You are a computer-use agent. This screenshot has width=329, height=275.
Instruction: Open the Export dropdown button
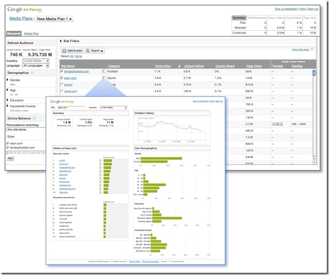95,50
